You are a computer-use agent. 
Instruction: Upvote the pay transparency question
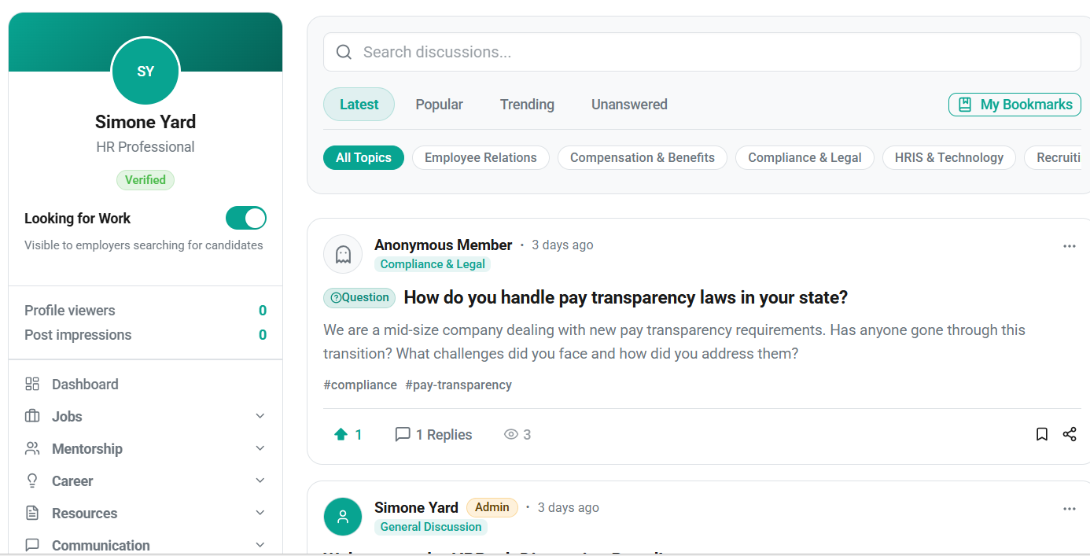(x=341, y=434)
